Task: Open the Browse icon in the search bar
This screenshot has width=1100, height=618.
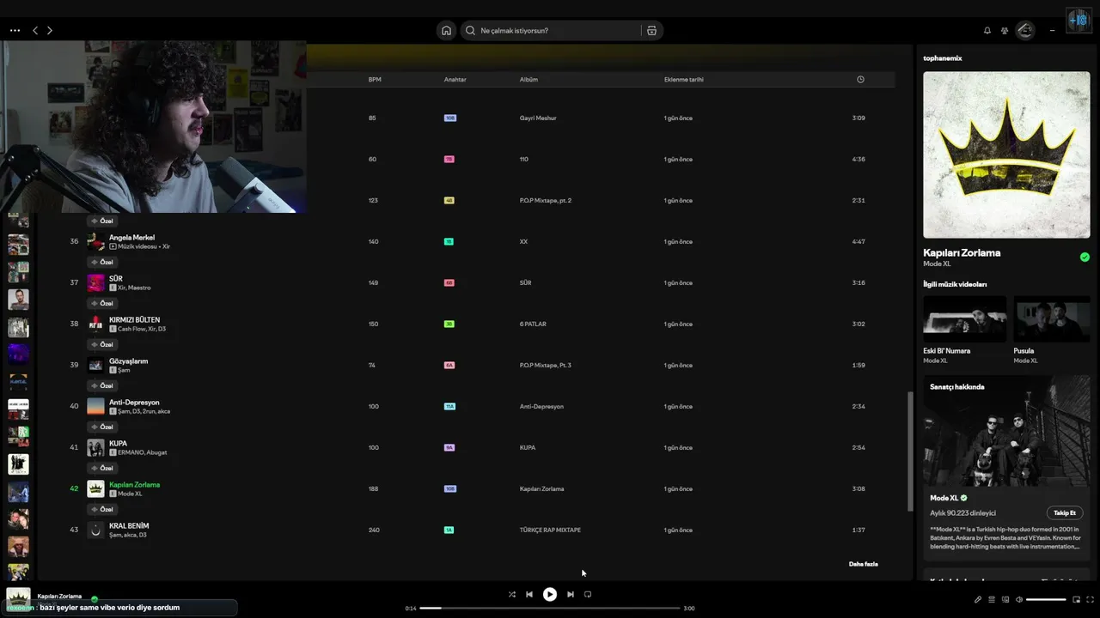Action: (651, 30)
